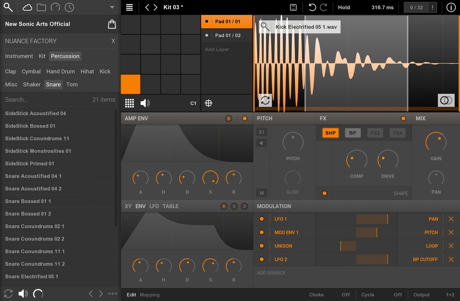Open the sample search magnifier in waveform
Viewport: 460px width, 301px height.
[265, 27]
